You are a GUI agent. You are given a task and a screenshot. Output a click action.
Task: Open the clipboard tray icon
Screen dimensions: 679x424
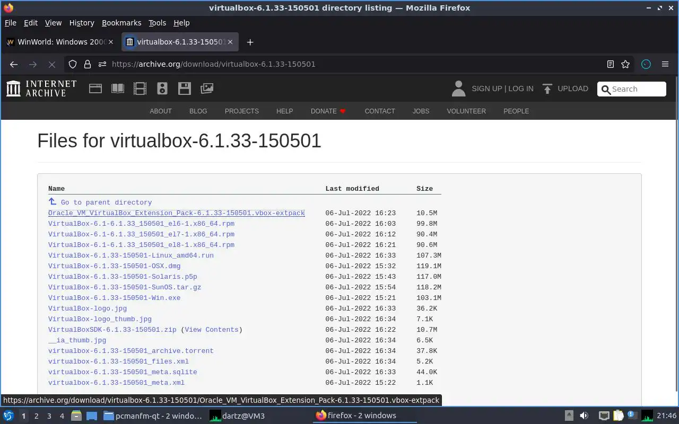[x=619, y=416]
